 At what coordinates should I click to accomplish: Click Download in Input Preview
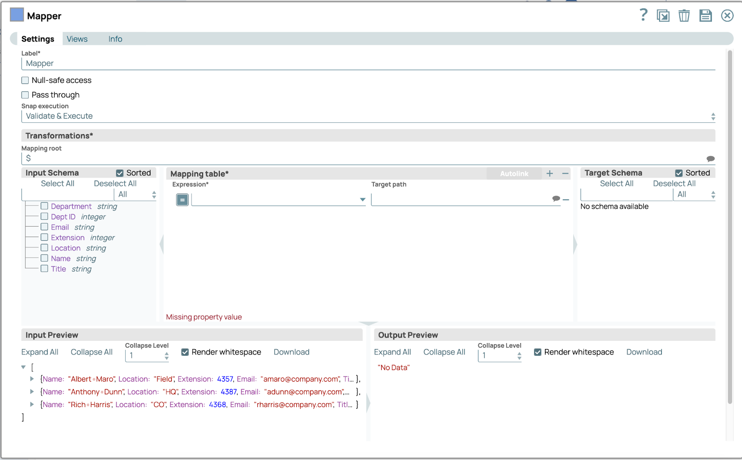[291, 352]
